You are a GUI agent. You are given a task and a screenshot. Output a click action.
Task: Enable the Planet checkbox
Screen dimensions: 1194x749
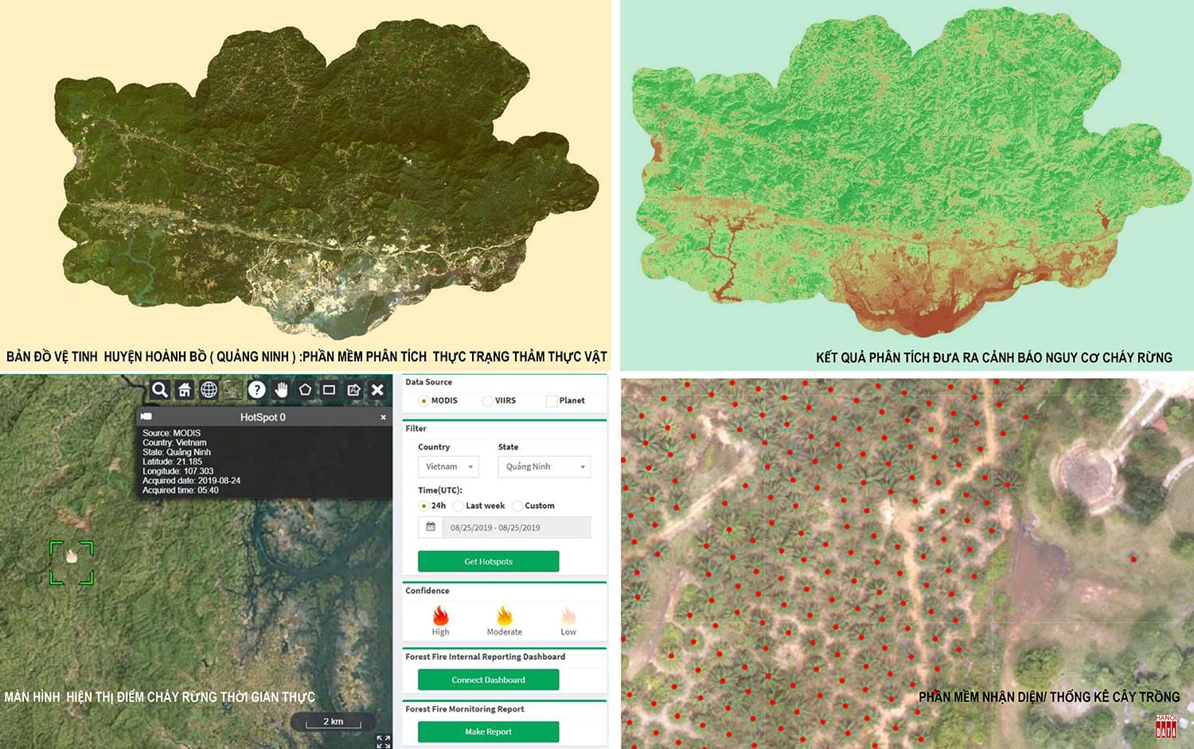point(551,401)
